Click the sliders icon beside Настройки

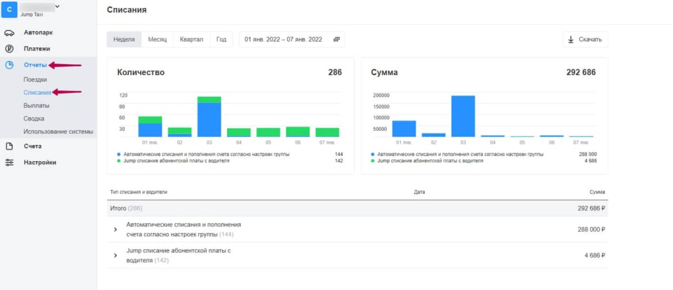(9, 162)
